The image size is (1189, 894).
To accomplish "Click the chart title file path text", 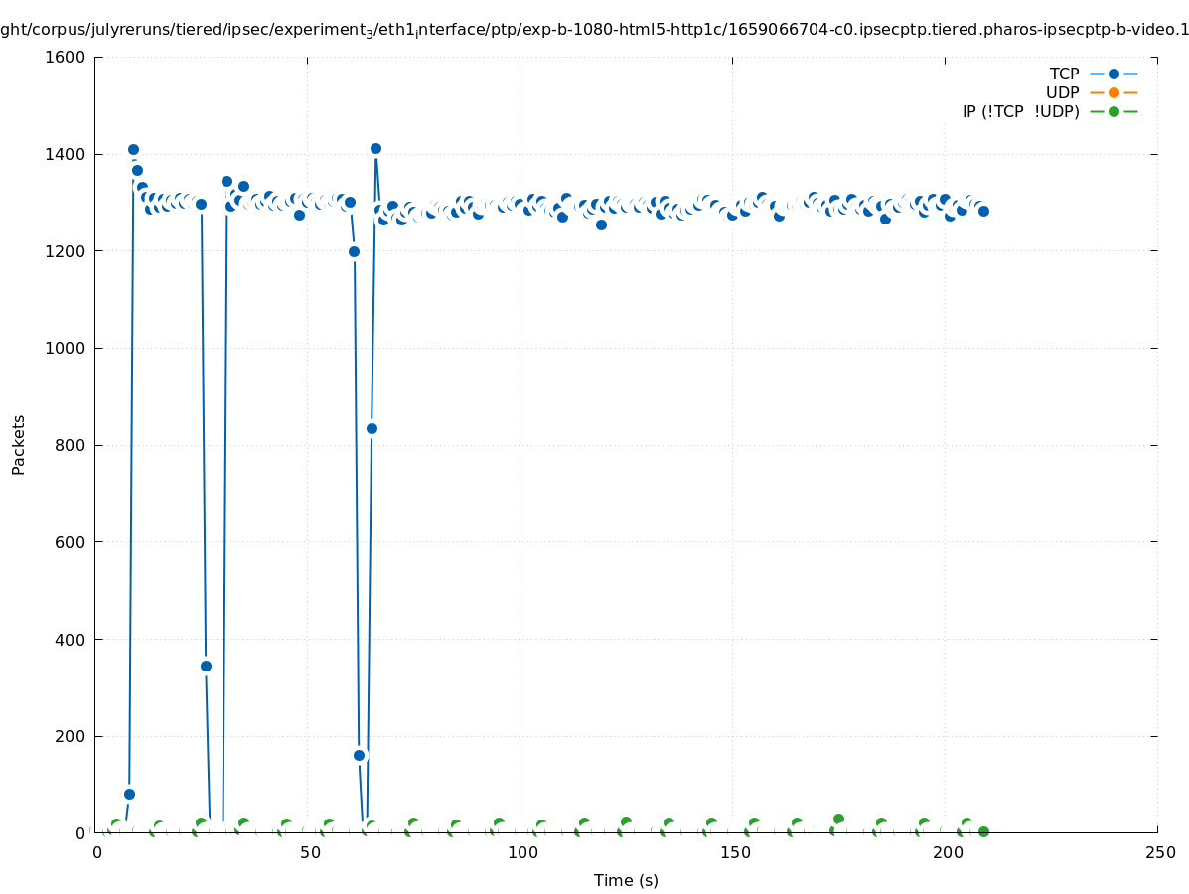I will (594, 30).
